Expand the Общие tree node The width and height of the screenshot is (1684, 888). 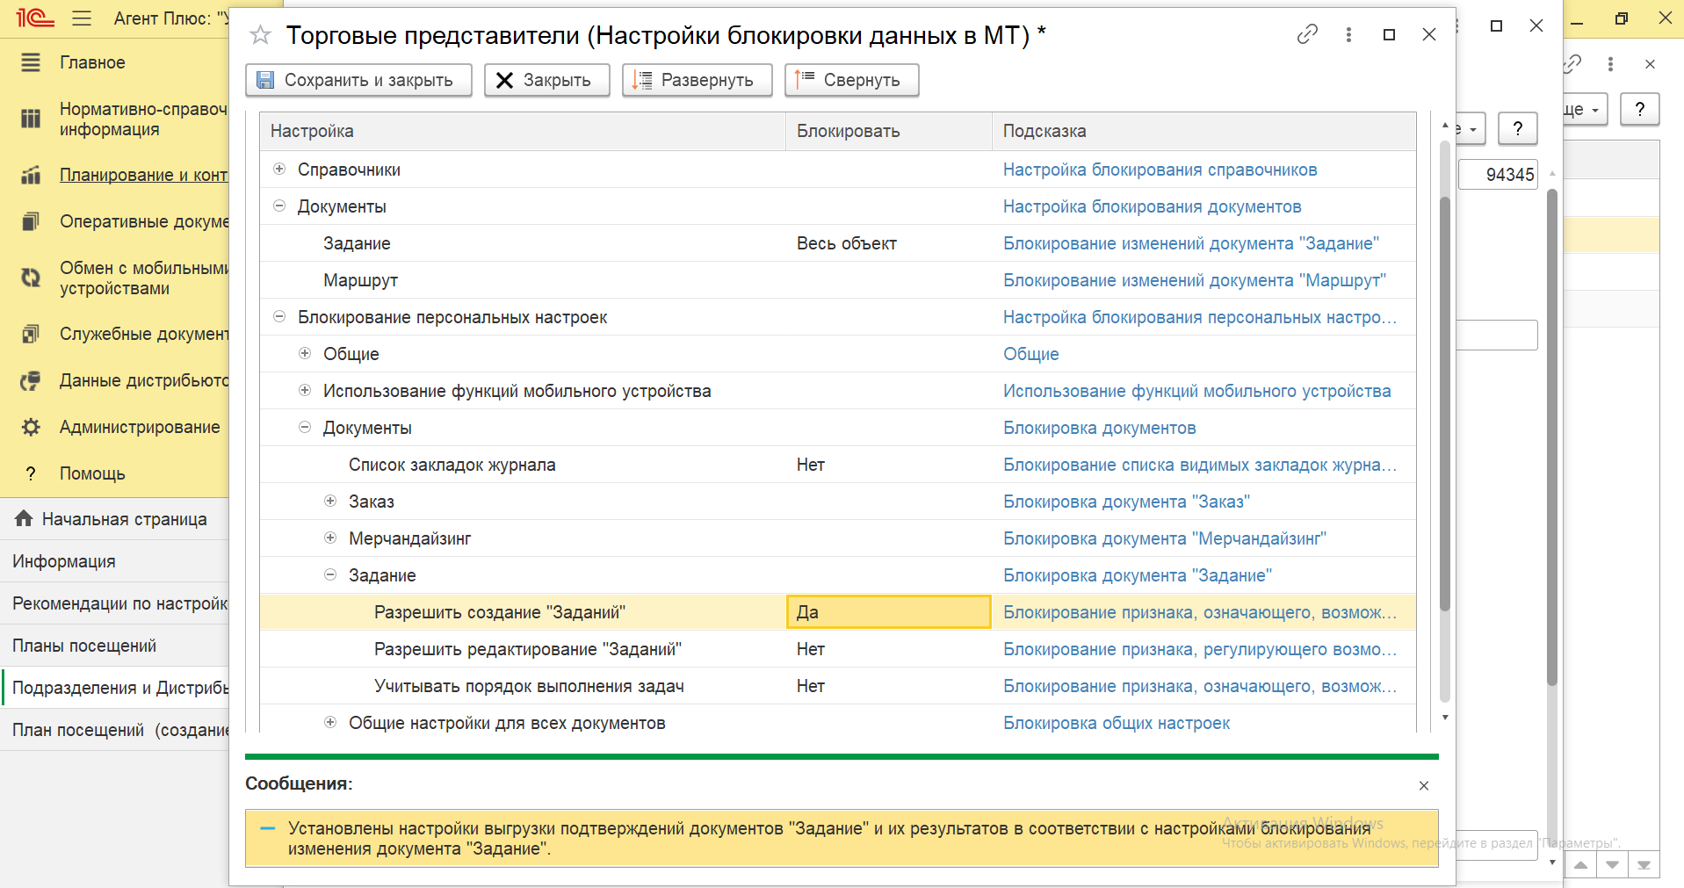pos(305,353)
